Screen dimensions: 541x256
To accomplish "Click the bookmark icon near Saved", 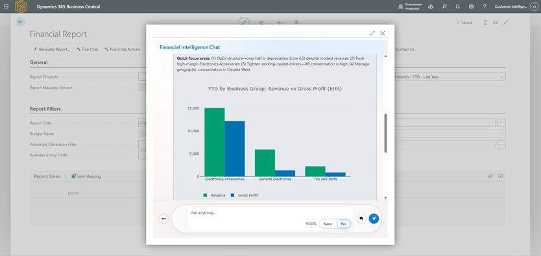I will tap(485, 23).
